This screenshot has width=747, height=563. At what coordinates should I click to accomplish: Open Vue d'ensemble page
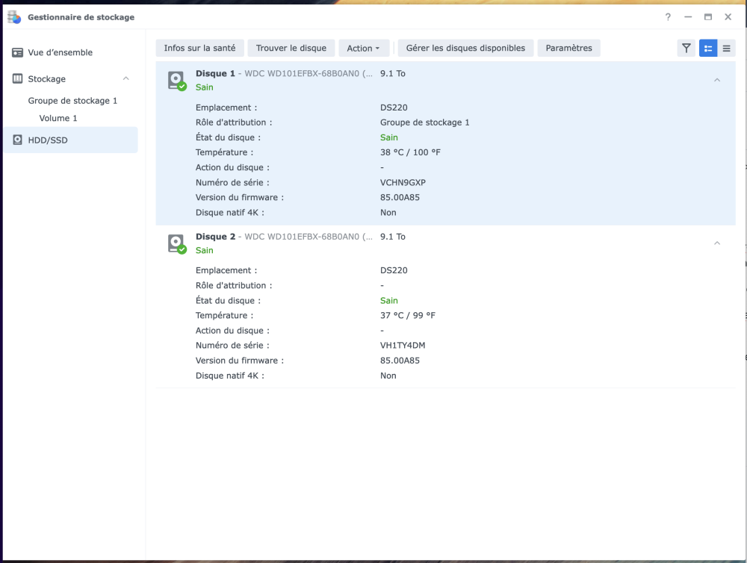click(60, 53)
